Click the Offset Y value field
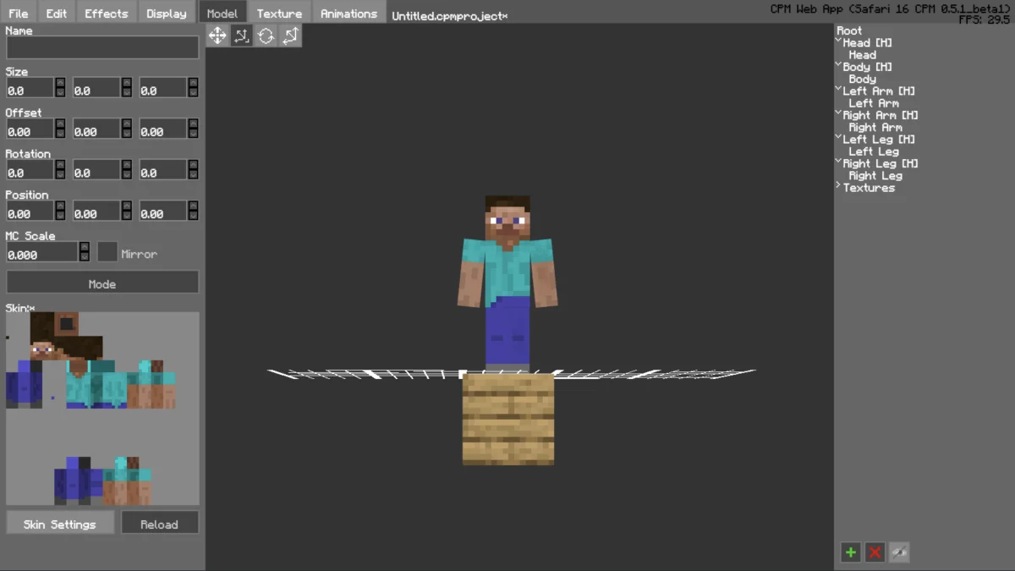This screenshot has height=571, width=1015. click(x=96, y=129)
